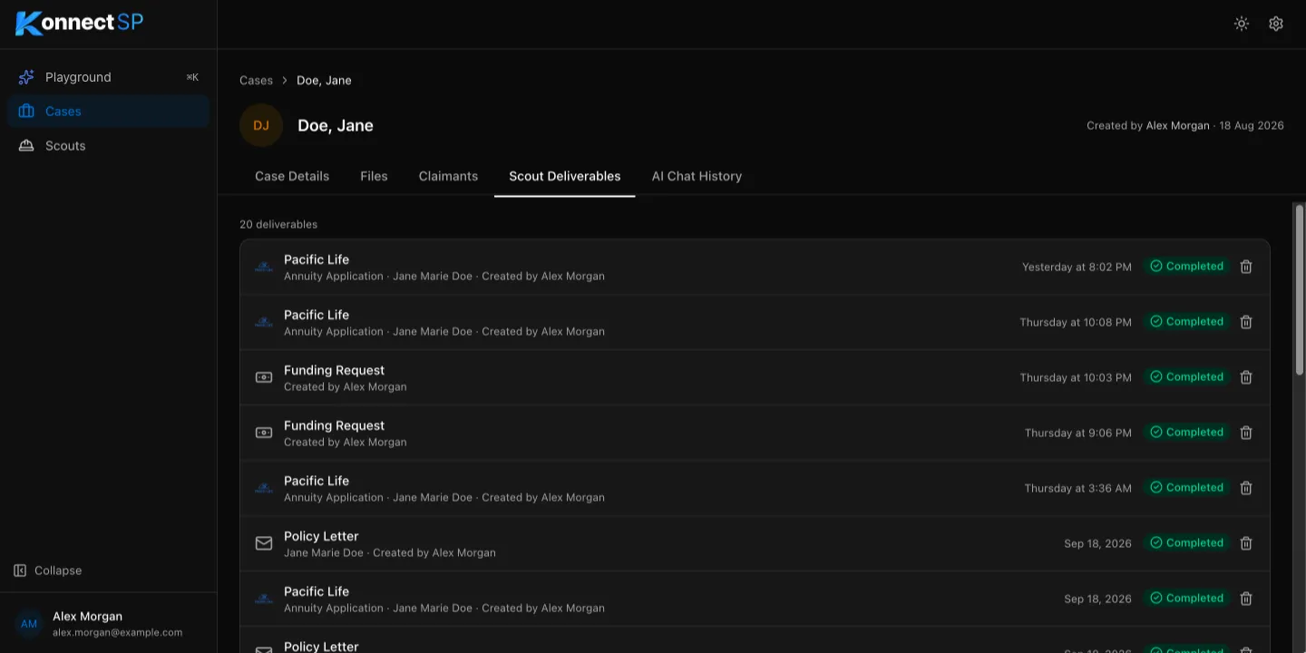The height and width of the screenshot is (653, 1306).
Task: Select the Claimants tab
Action: click(448, 176)
